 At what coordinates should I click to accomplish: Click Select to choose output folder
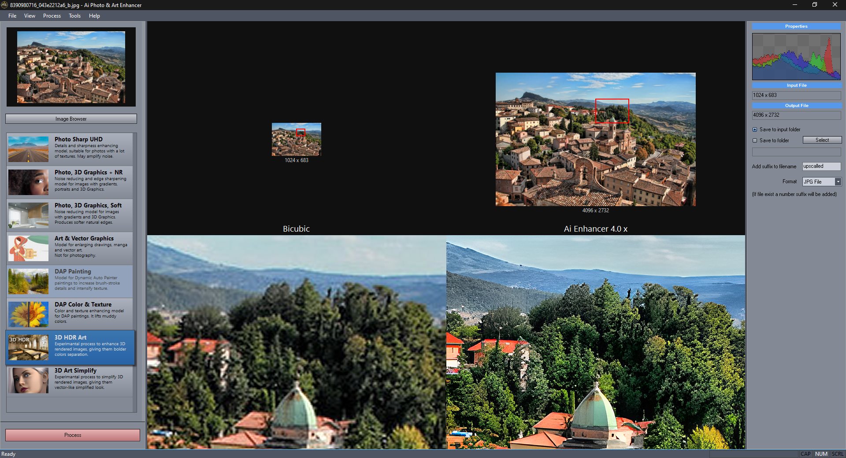(x=822, y=140)
